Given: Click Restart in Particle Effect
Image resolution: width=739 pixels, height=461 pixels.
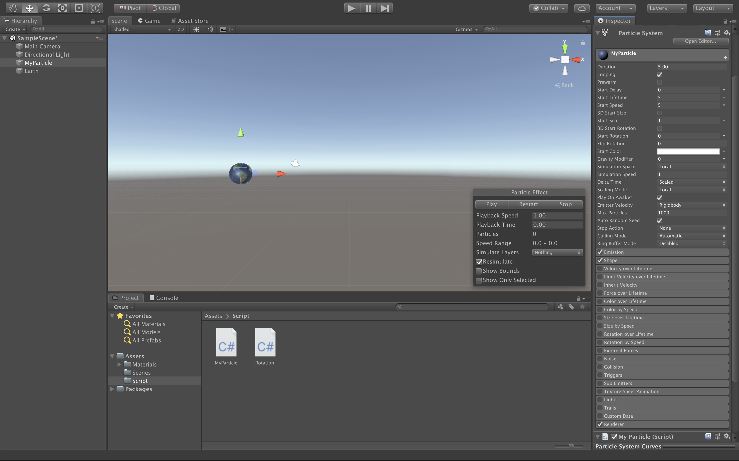Looking at the screenshot, I should [528, 204].
